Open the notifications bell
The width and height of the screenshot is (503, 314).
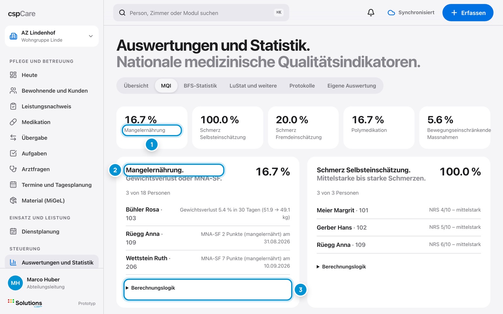coord(371,13)
